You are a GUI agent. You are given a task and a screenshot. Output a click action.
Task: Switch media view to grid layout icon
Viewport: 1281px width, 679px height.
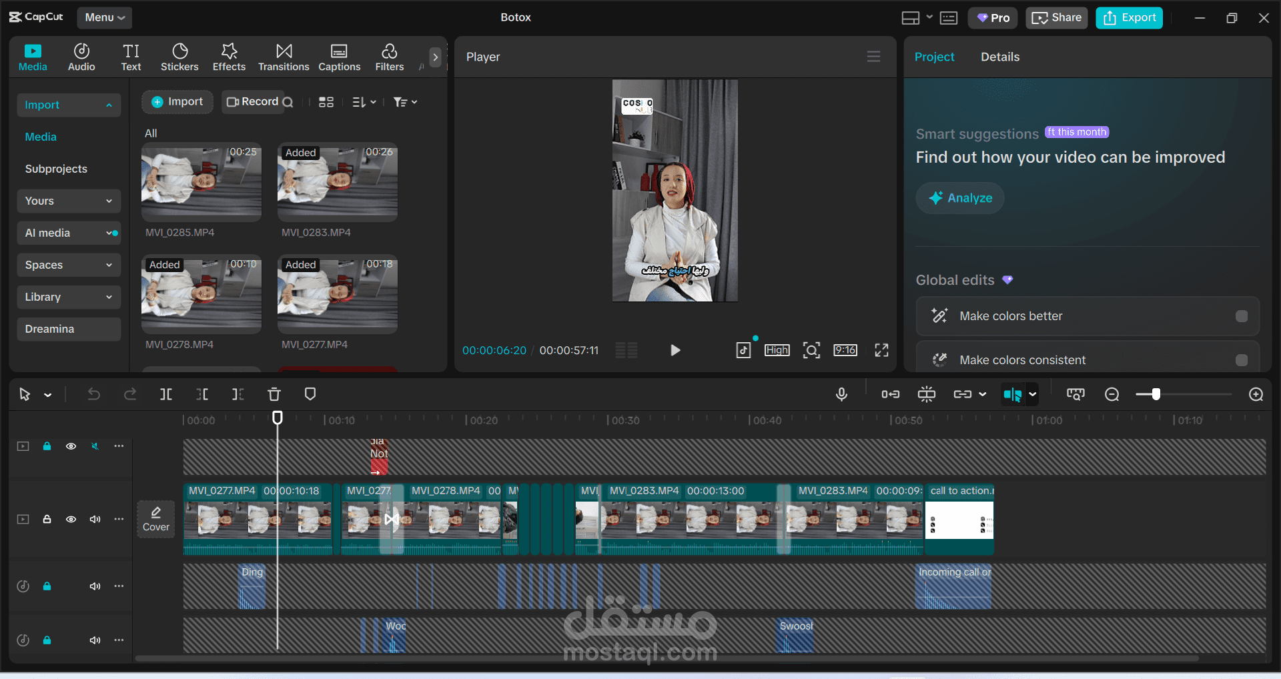(x=326, y=102)
